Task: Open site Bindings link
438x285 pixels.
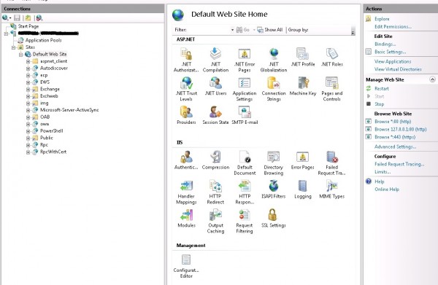Action: tap(385, 44)
